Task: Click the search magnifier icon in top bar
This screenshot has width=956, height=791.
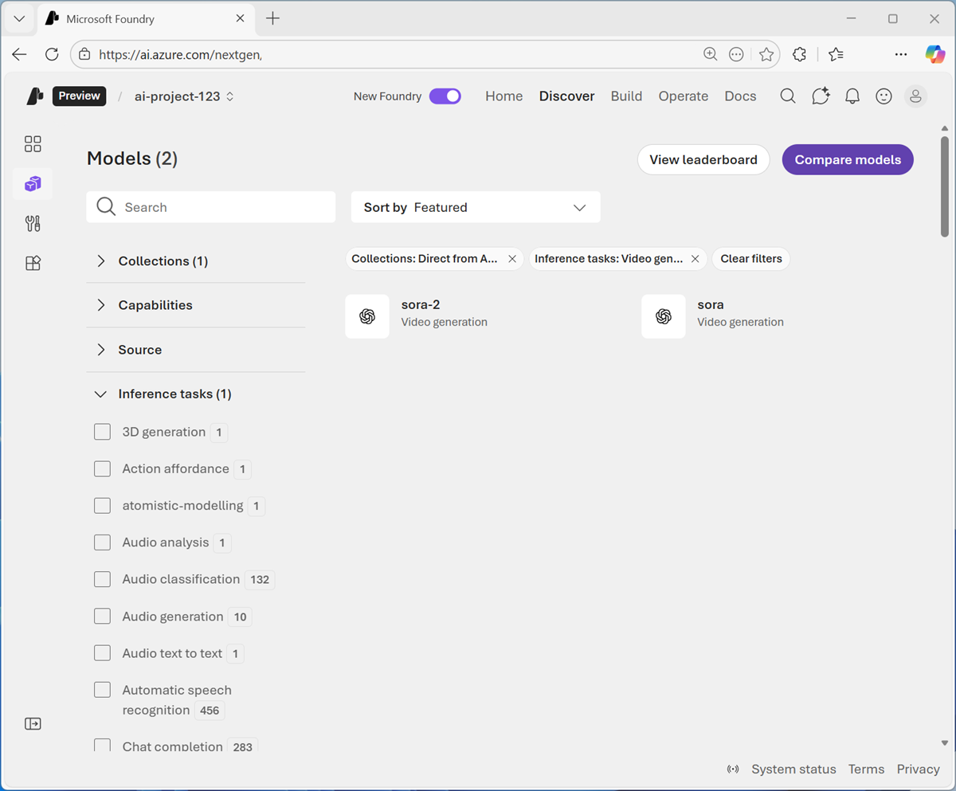Action: coord(788,96)
